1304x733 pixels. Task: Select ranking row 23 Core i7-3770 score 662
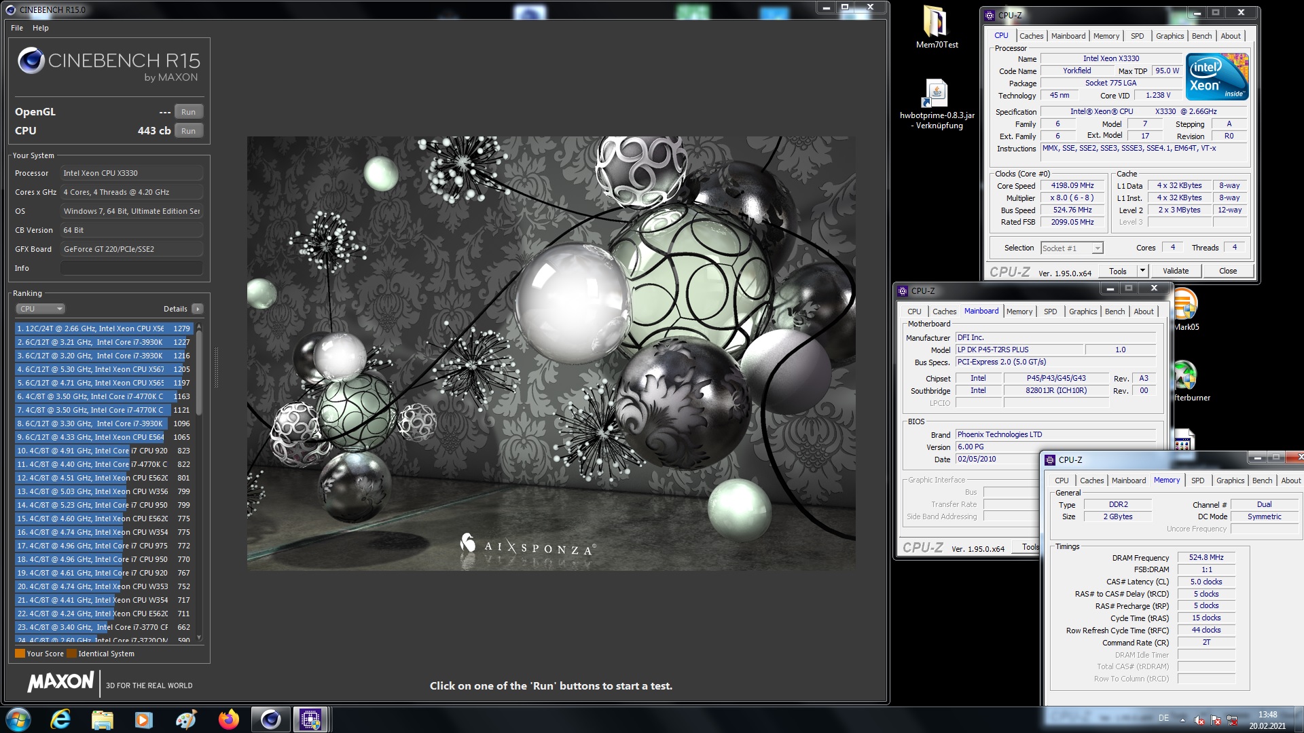(104, 627)
